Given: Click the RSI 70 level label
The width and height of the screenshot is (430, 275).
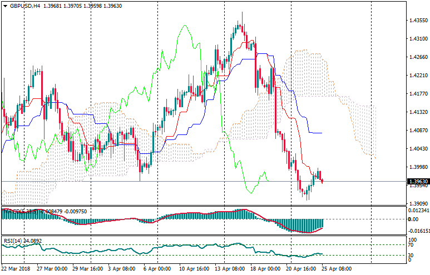Looking at the screenshot, I should click(x=412, y=244).
